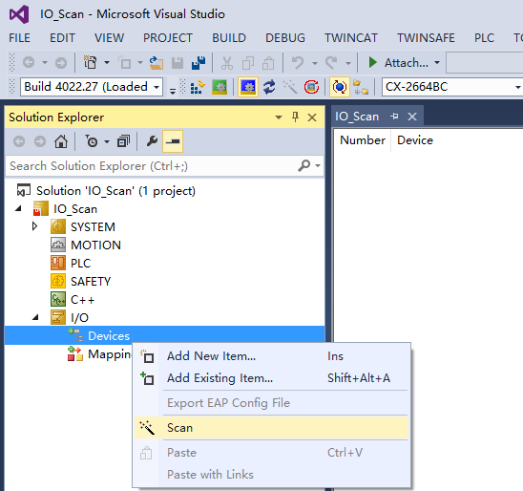Image resolution: width=523 pixels, height=491 pixels.
Task: Open the search options dropdown arrow
Action: (x=318, y=165)
